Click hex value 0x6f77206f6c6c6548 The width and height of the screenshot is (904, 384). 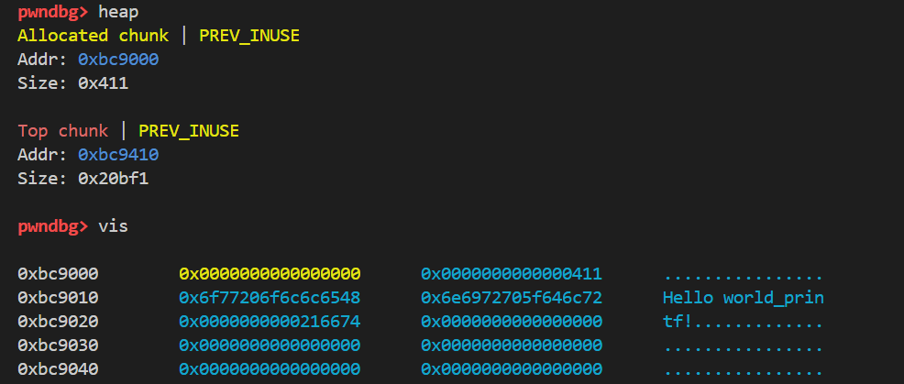click(x=270, y=298)
